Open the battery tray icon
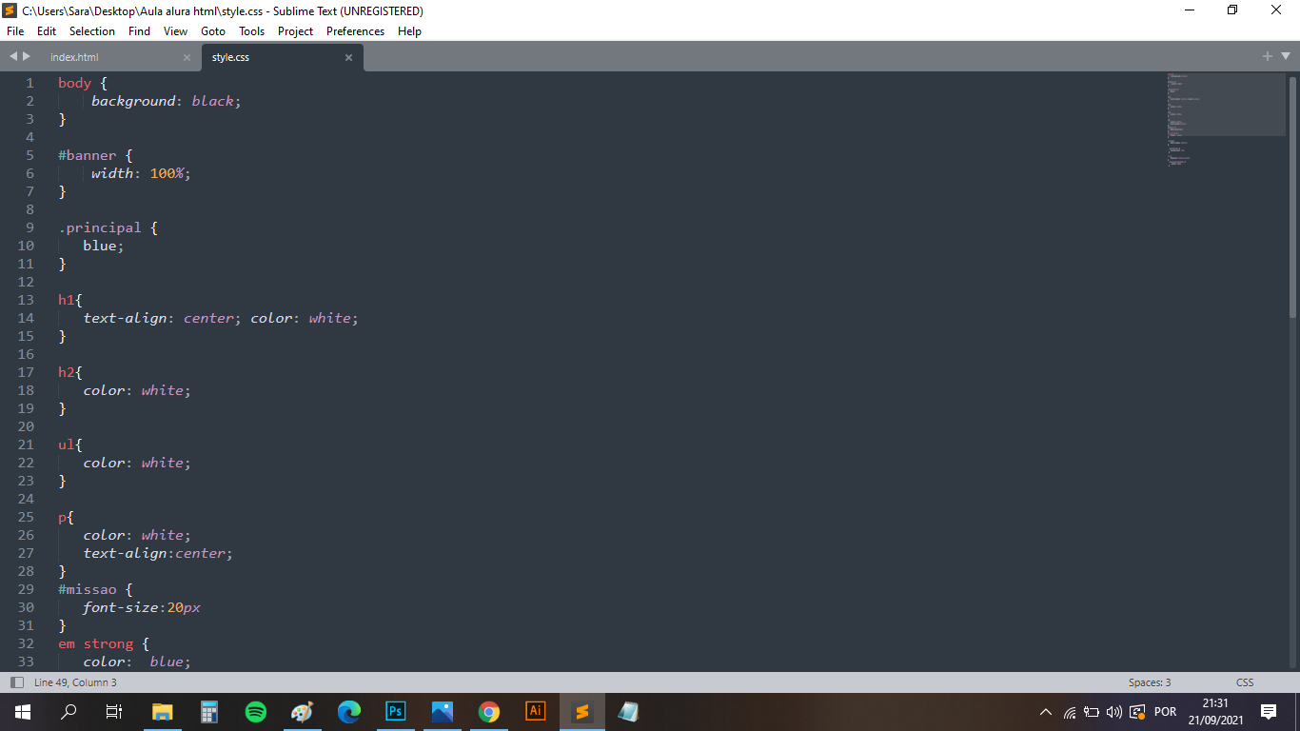 1092,712
